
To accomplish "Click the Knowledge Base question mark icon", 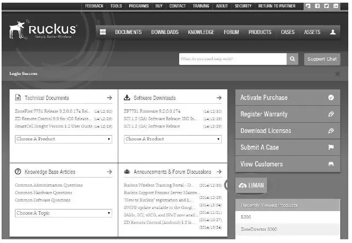I will tap(18, 172).
